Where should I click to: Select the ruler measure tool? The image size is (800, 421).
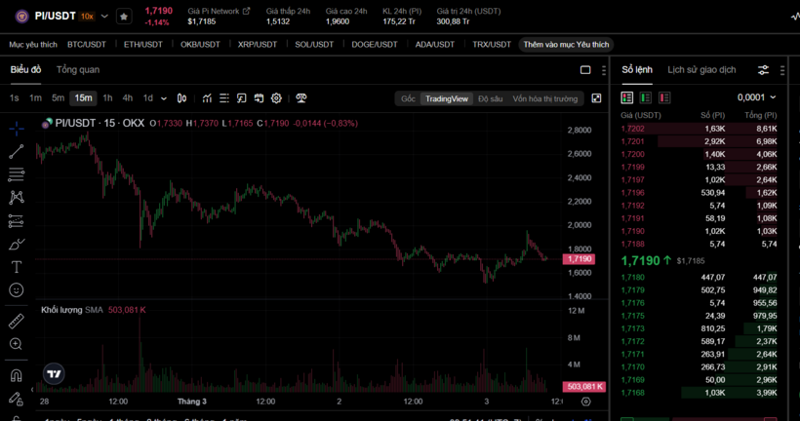tap(17, 321)
